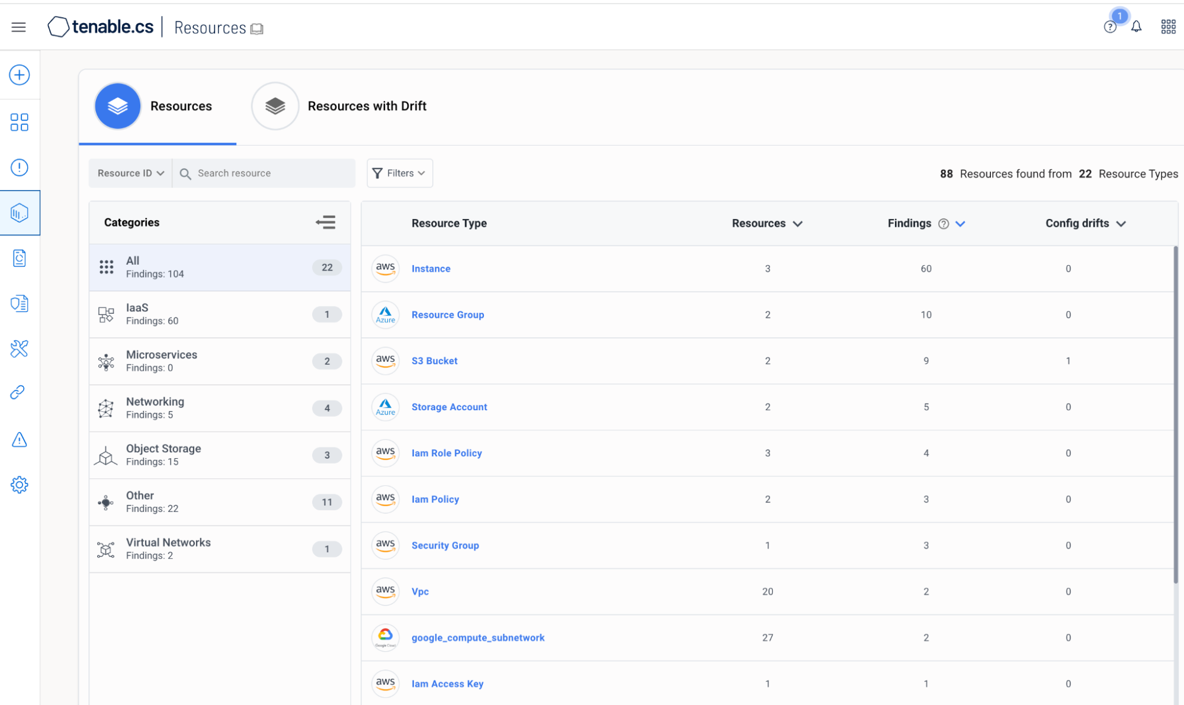The image size is (1184, 705).
Task: Select the link integrations icon in sidebar
Action: coord(18,392)
